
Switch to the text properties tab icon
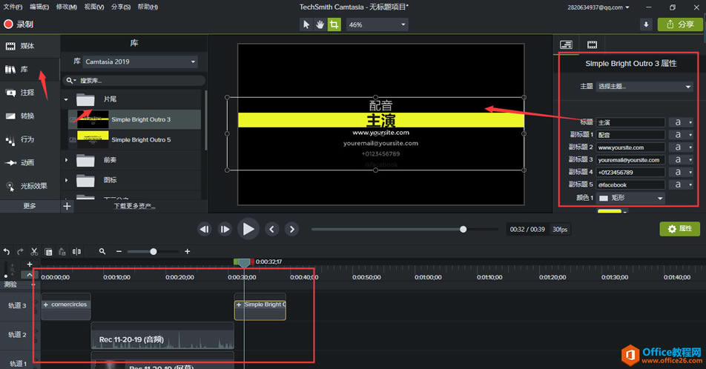[x=566, y=44]
